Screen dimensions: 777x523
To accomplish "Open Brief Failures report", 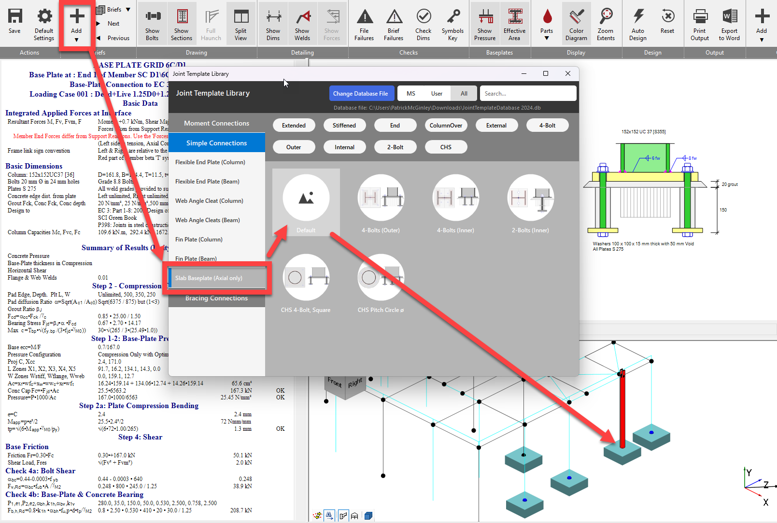I will click(x=394, y=24).
